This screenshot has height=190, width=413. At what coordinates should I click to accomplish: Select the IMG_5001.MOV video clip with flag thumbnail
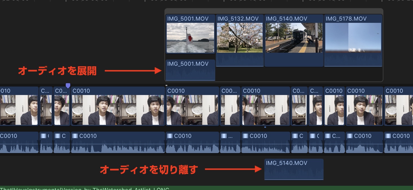pyautogui.click(x=190, y=34)
